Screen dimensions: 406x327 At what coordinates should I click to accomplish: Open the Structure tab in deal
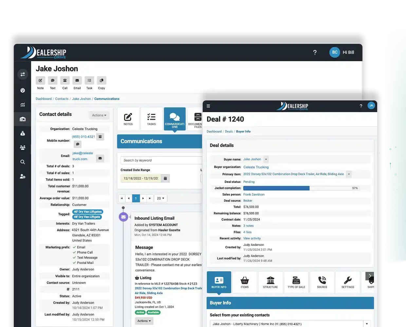(270, 282)
